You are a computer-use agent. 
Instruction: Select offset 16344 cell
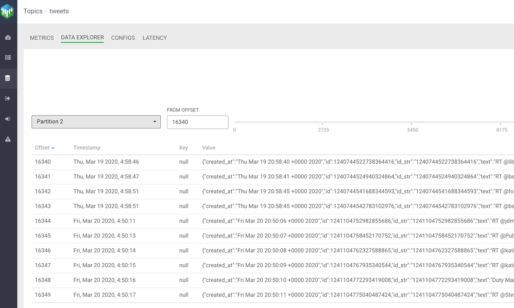click(43, 221)
